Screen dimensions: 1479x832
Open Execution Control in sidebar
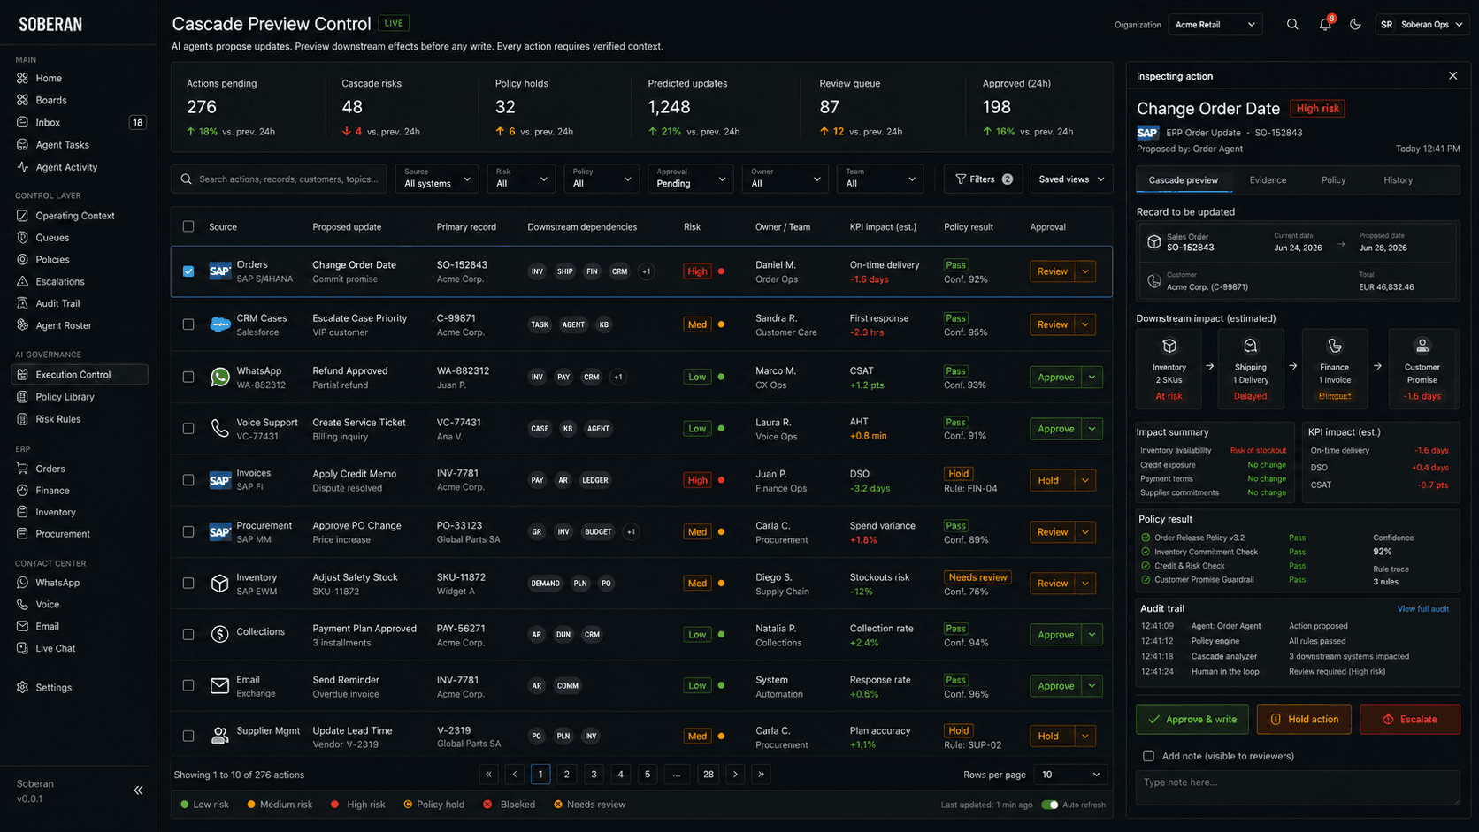click(x=80, y=375)
